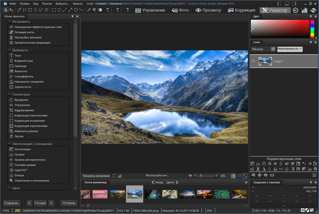Open the Фильтр menu
The width and height of the screenshot is (319, 214).
click(x=77, y=3)
